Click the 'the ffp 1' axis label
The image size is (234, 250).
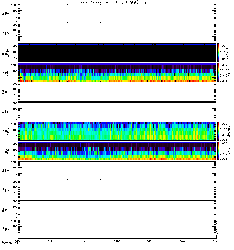6,210
